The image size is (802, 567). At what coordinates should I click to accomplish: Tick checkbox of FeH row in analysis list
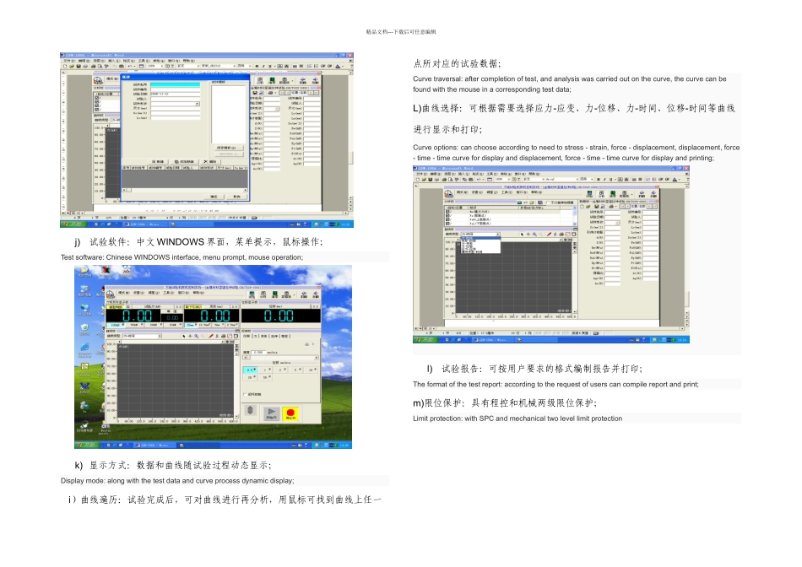point(447,219)
